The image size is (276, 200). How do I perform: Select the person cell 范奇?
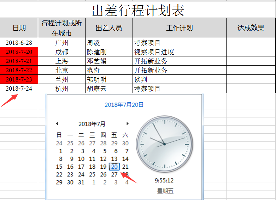click(x=109, y=70)
